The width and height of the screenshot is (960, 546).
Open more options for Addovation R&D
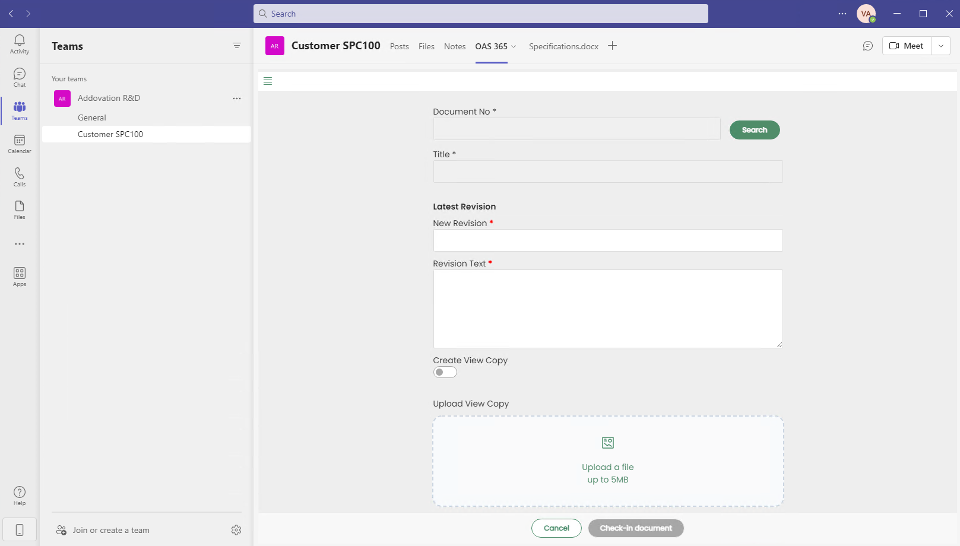237,99
